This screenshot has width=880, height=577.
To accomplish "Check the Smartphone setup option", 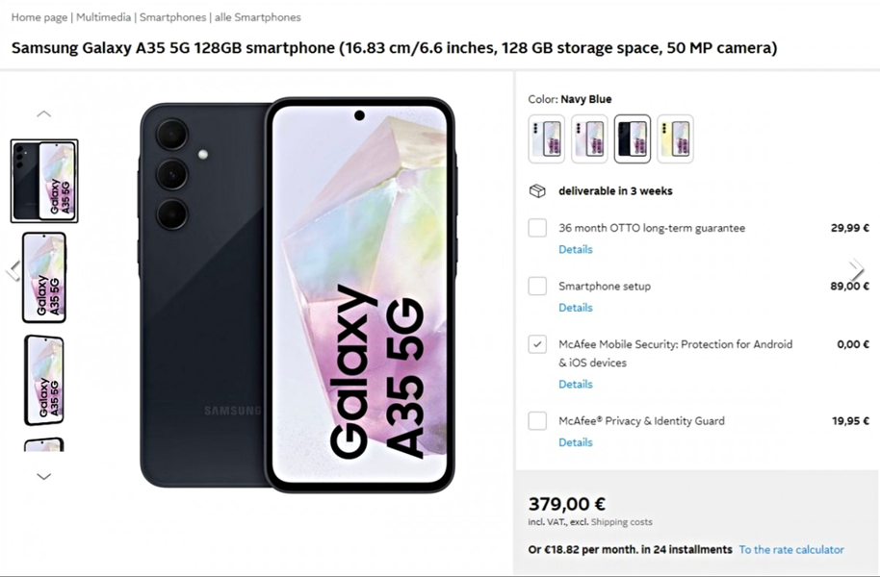I will click(x=537, y=286).
